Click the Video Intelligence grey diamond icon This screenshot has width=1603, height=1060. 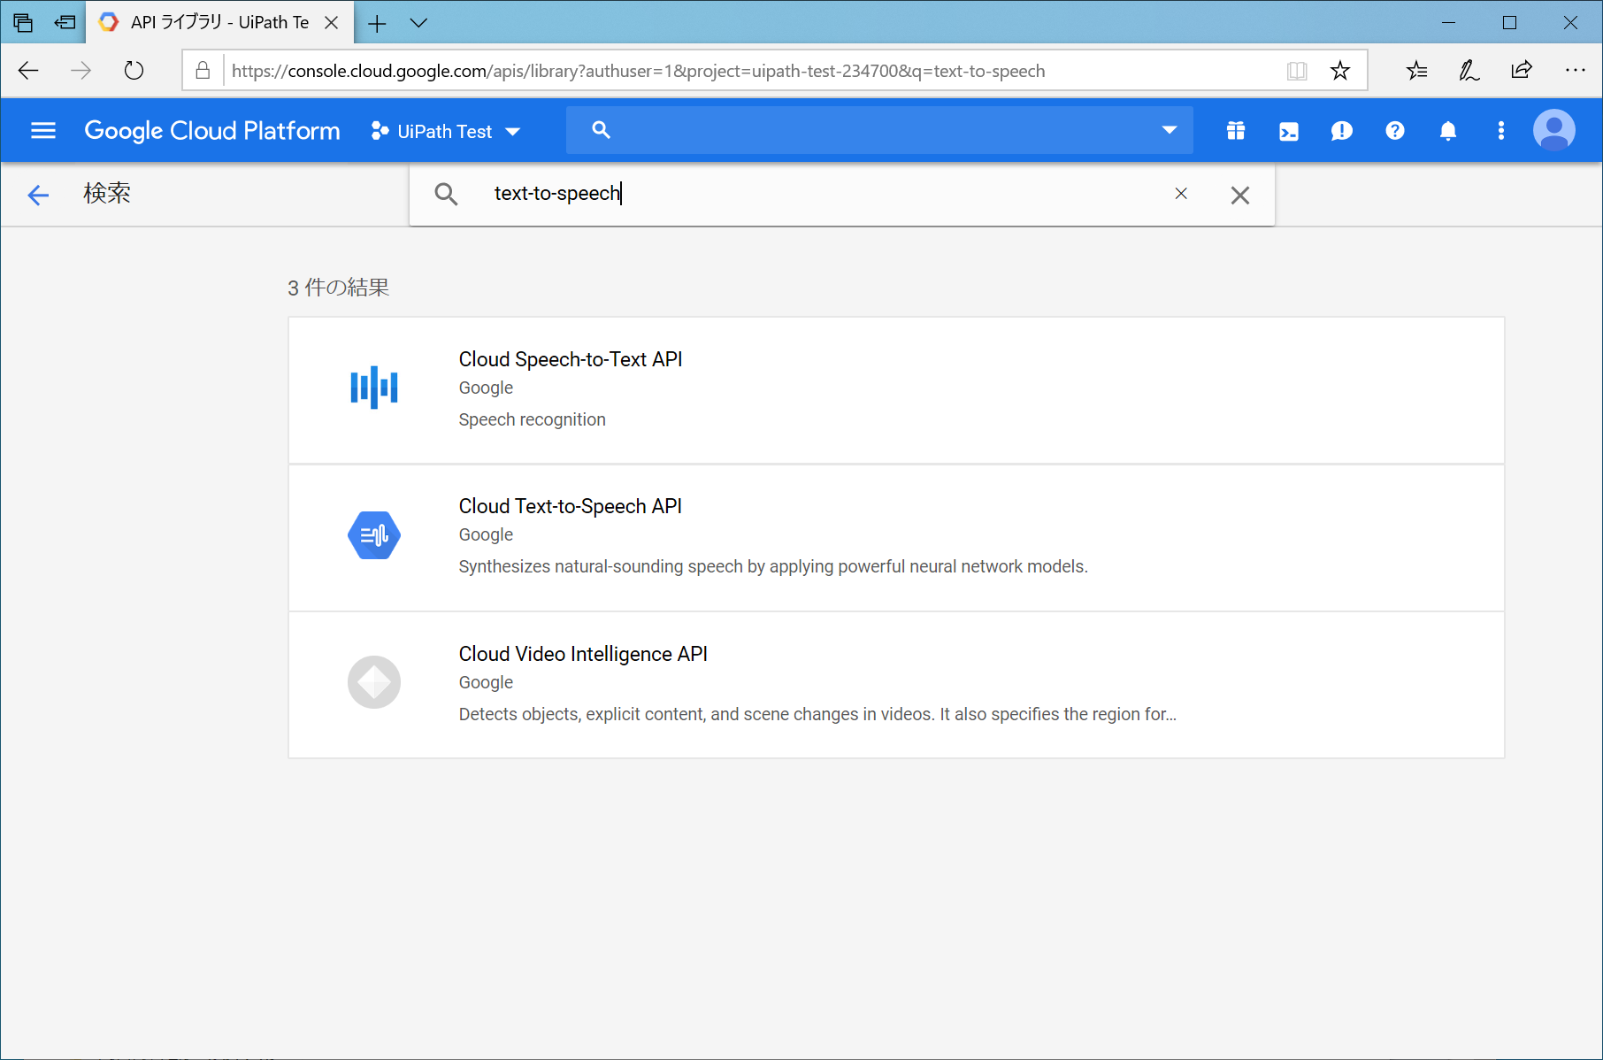pyautogui.click(x=374, y=682)
